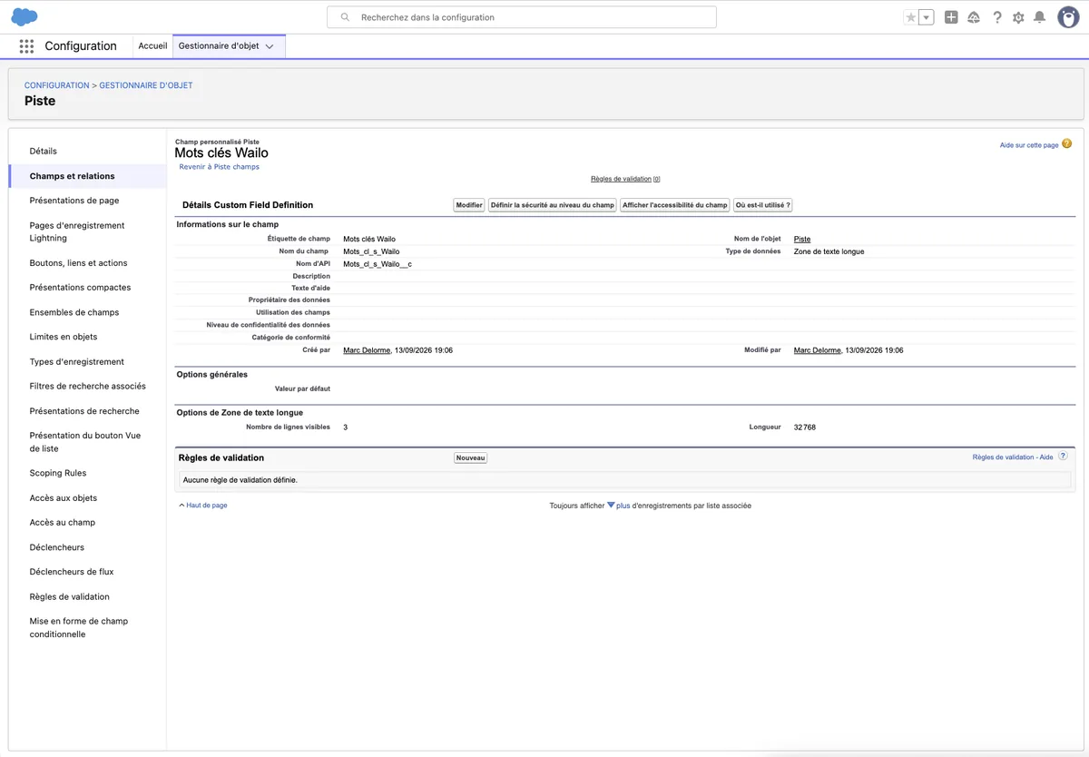
Task: Open Règles de validation - Aide link
Action: coord(1013,457)
